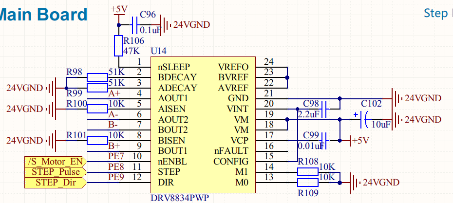Click the PE8 net label
Viewport: 453px width, 203px height.
[116, 167]
